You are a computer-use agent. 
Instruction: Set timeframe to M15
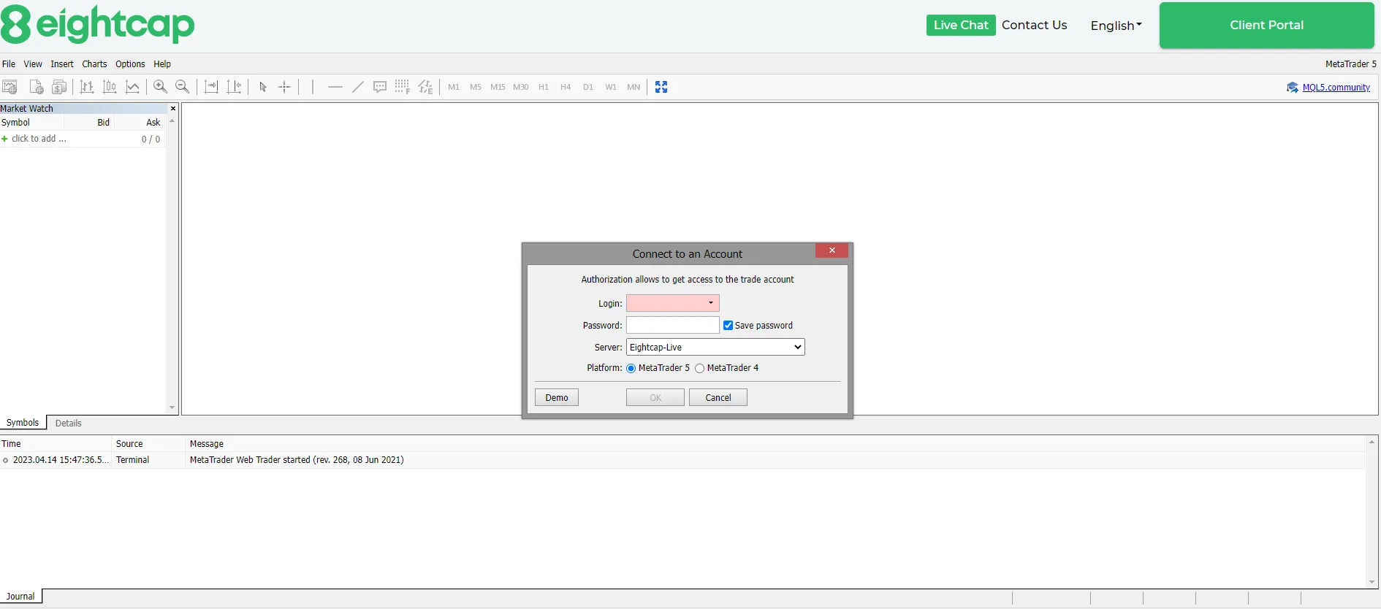pyautogui.click(x=498, y=87)
